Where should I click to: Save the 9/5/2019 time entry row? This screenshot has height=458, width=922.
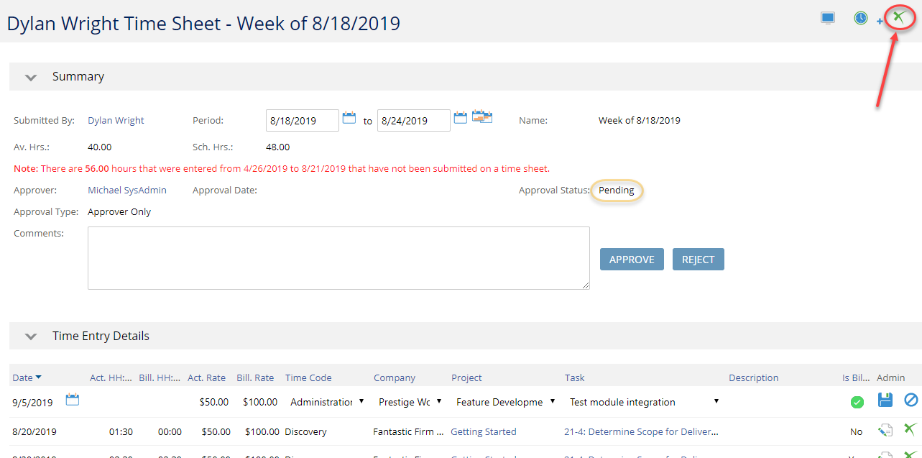[885, 400]
